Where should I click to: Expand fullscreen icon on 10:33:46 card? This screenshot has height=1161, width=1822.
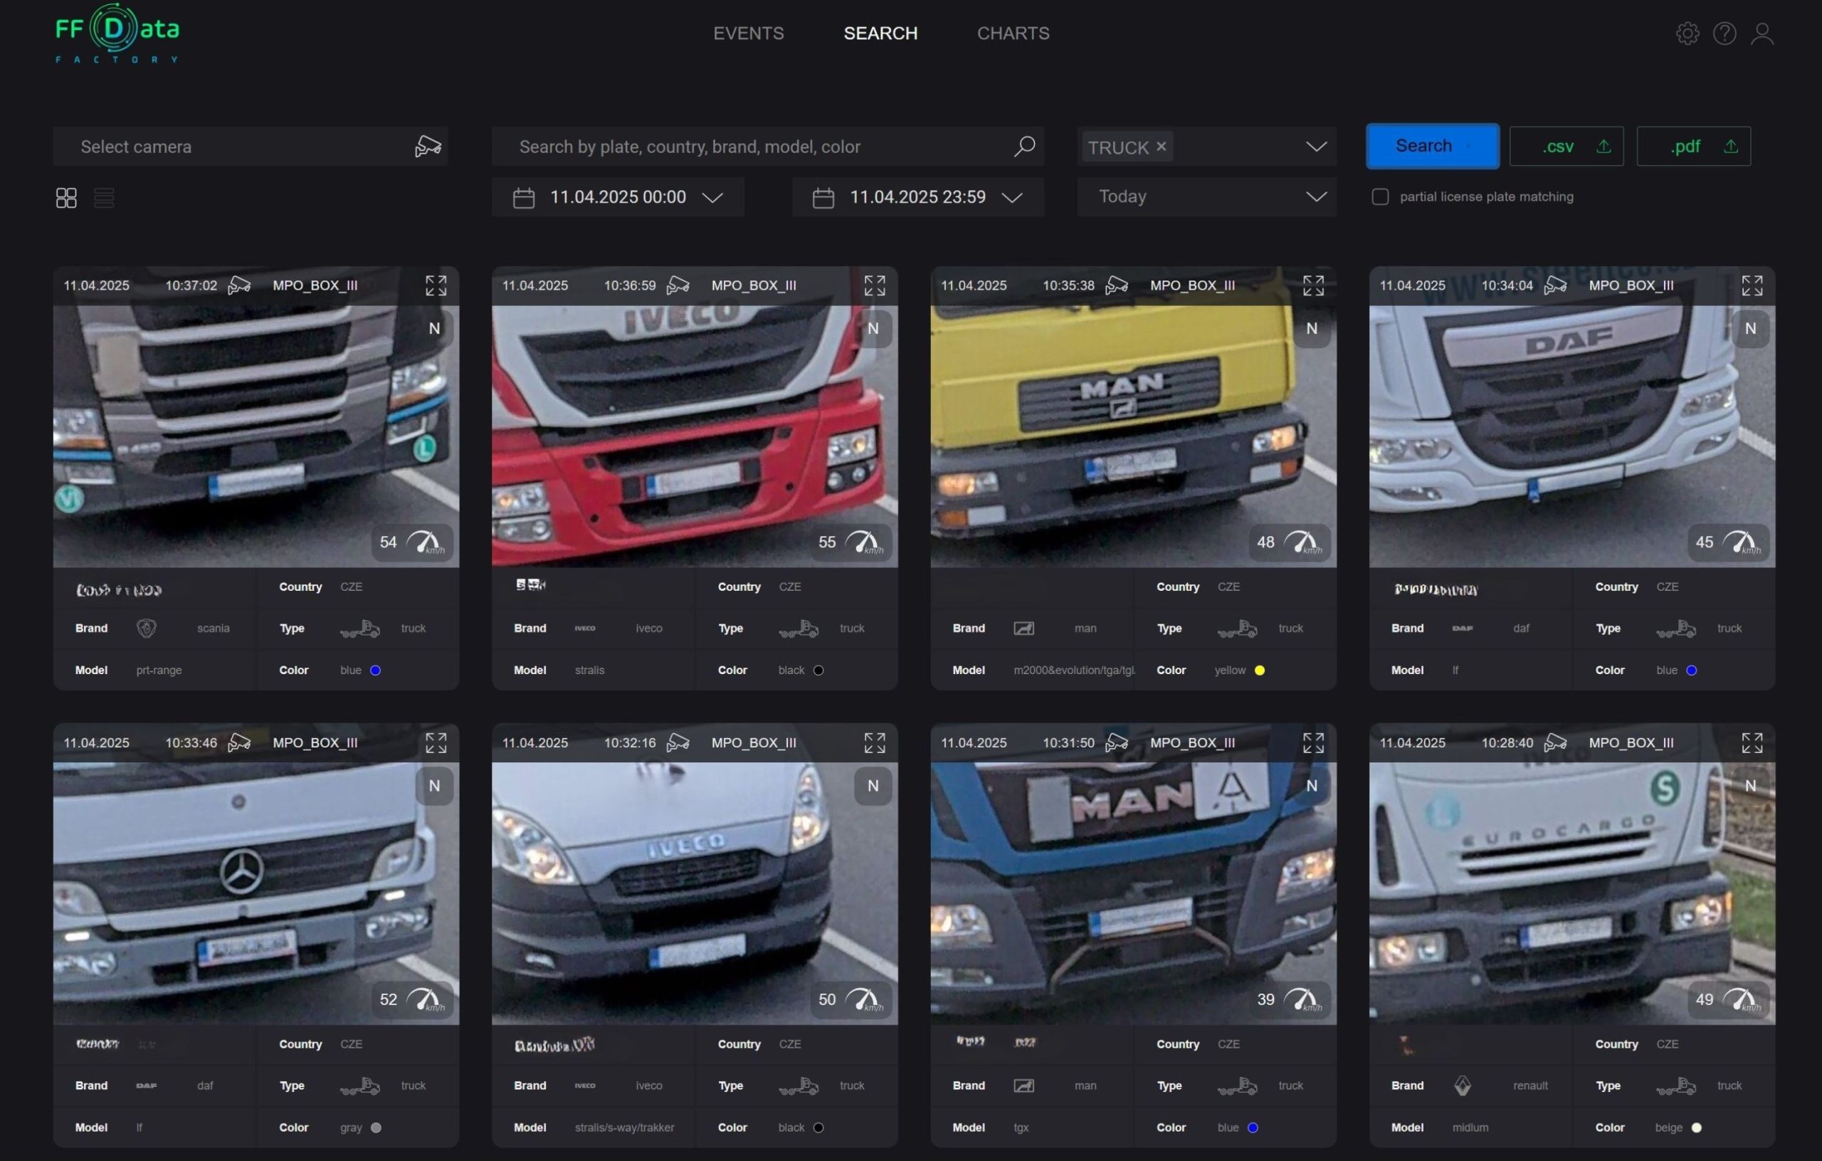tap(436, 742)
